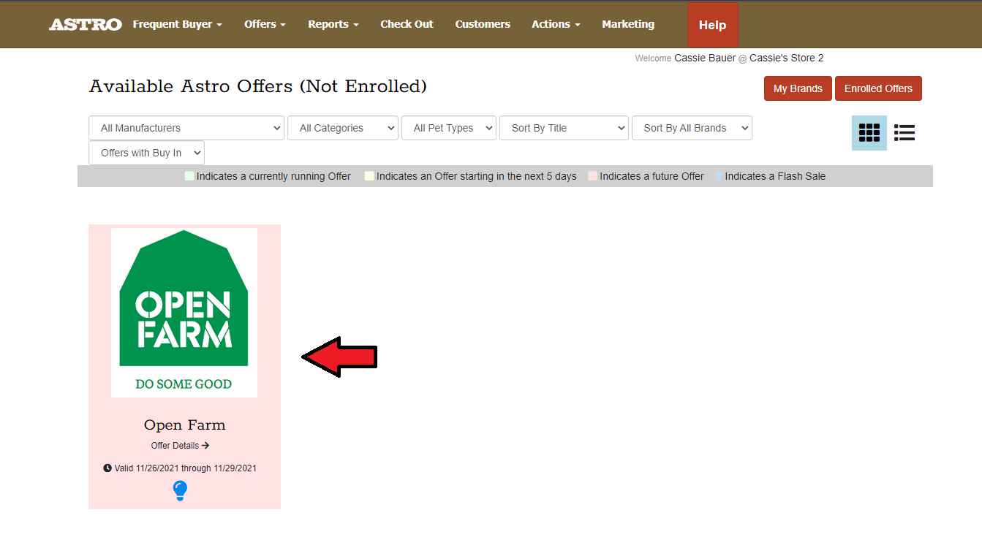Image resolution: width=982 pixels, height=559 pixels.
Task: Navigate to Marketing
Action: click(x=628, y=25)
